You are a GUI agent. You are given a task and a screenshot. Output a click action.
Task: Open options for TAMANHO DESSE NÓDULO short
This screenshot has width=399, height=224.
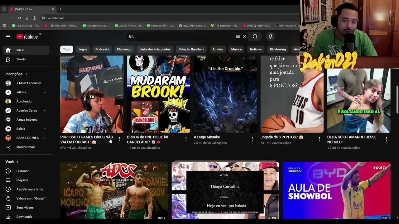tap(386, 139)
